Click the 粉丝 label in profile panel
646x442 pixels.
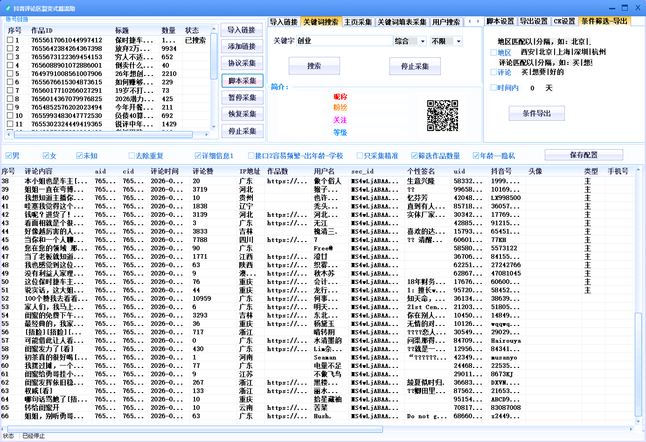340,107
